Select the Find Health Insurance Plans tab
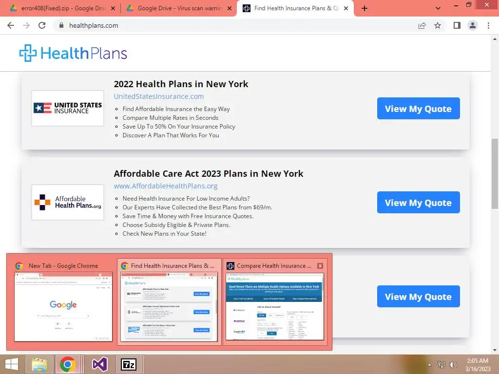The width and height of the screenshot is (499, 374). click(294, 8)
